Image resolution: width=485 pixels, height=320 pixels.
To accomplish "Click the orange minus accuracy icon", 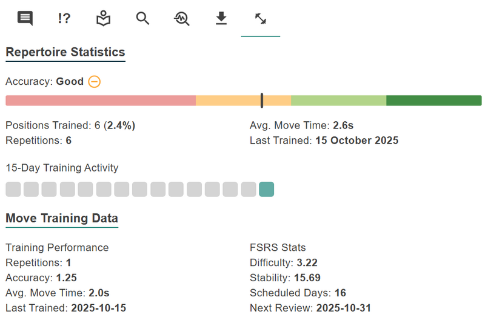I will click(x=94, y=81).
